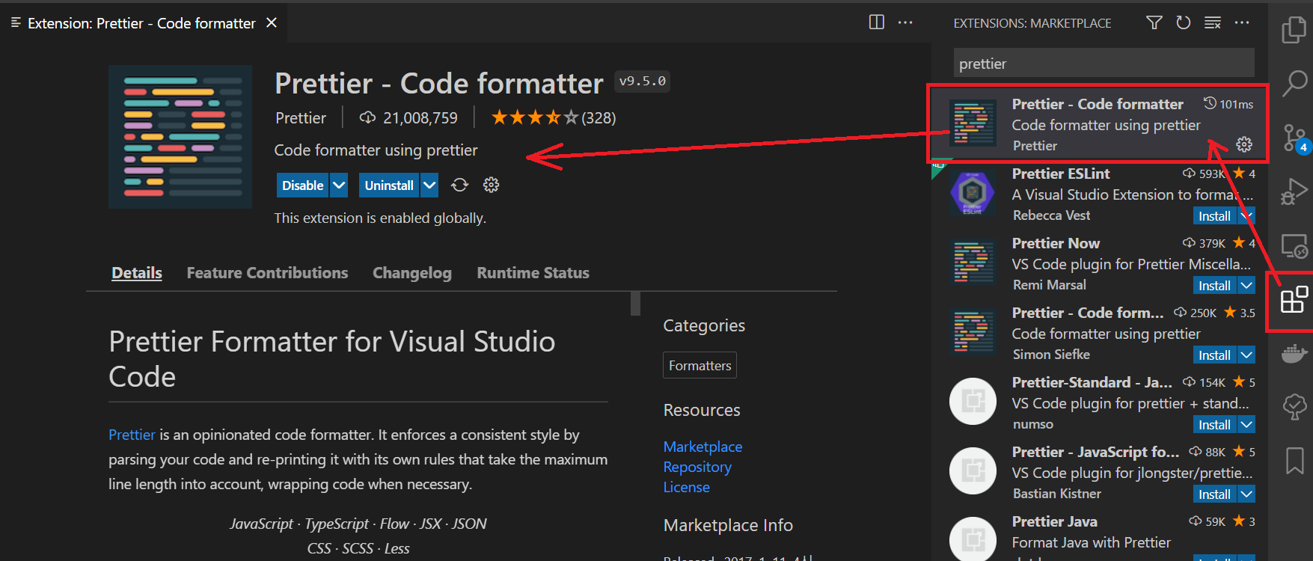Install Prettier Now extension
This screenshot has height=561, width=1313.
(1215, 286)
